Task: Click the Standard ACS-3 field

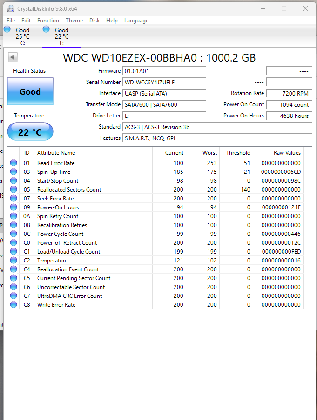Action: 217,127
